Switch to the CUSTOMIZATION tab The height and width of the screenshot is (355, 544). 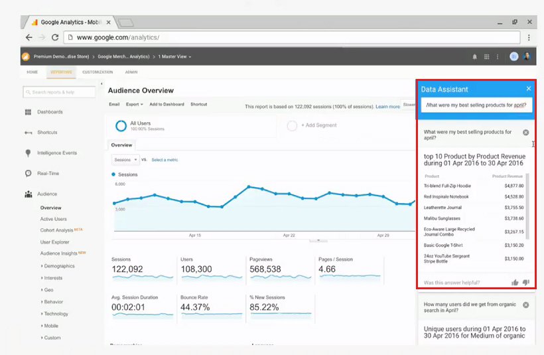98,72
